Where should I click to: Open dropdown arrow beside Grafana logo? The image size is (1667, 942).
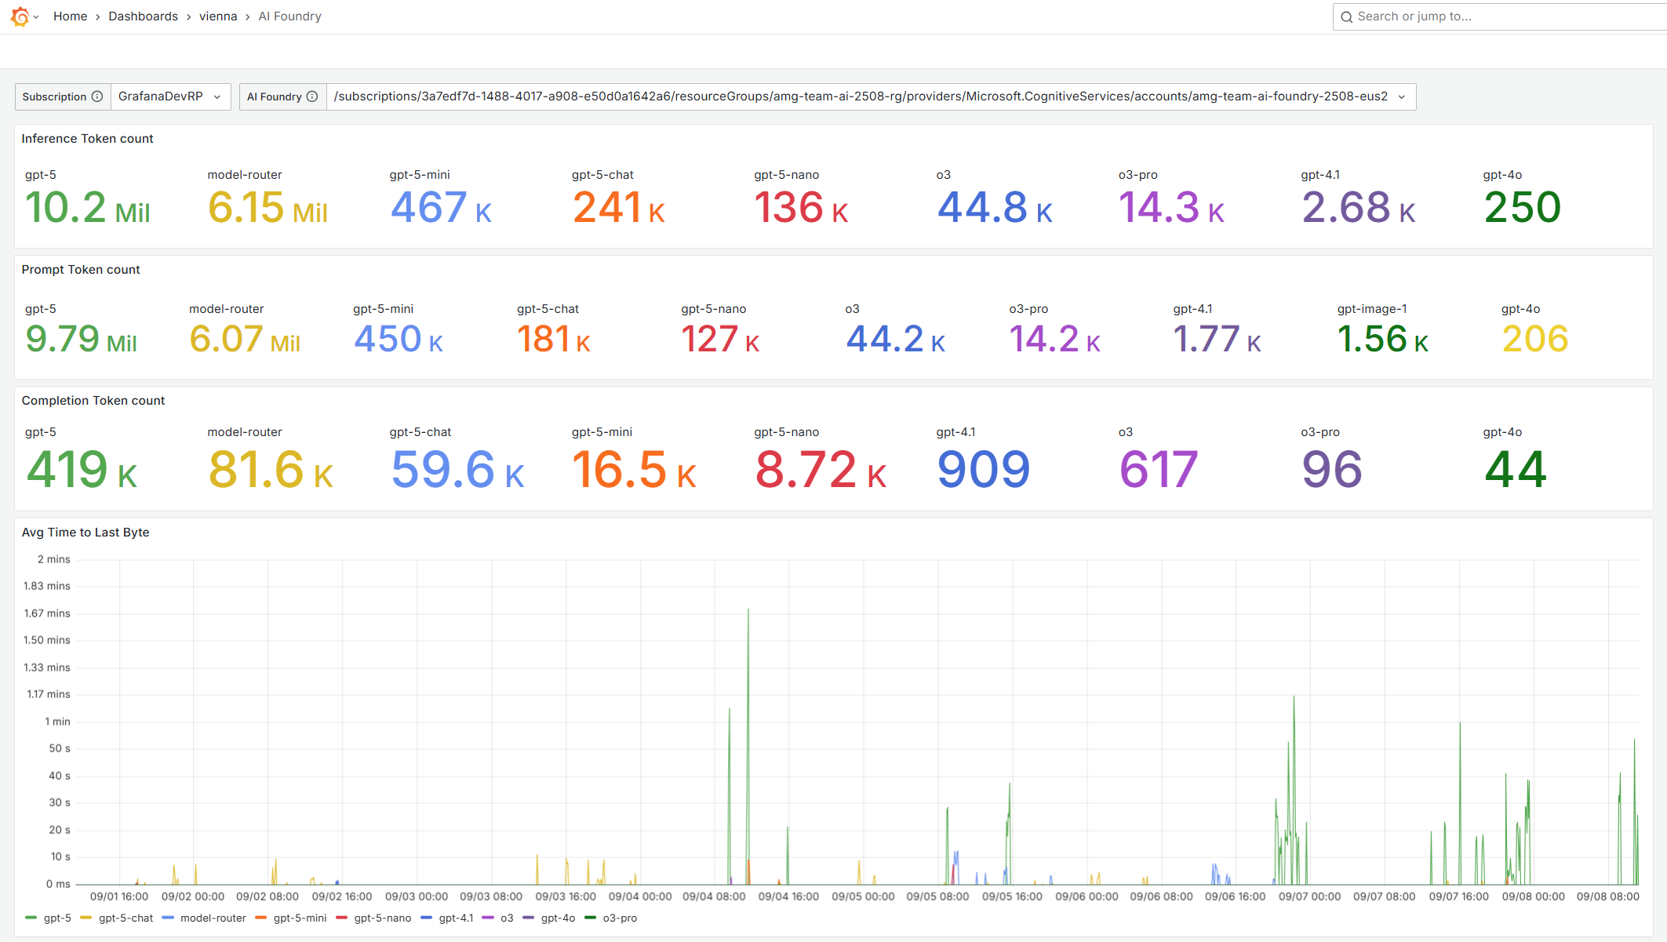[36, 17]
